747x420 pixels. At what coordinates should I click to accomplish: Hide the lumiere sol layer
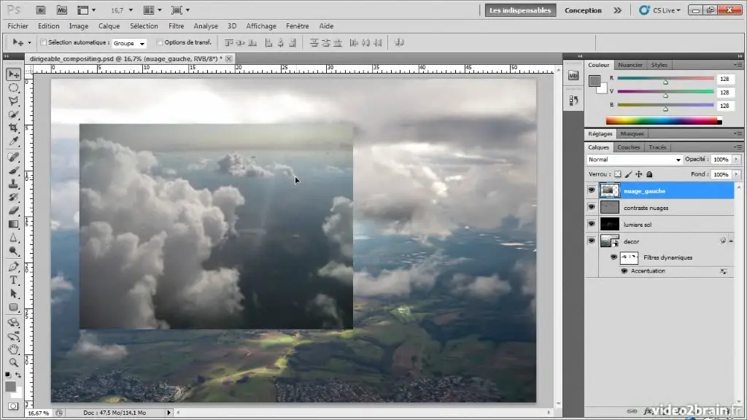tap(591, 225)
